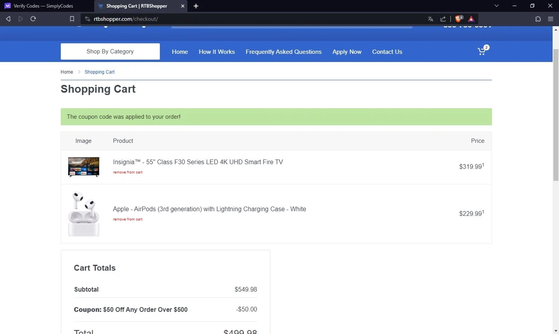This screenshot has width=559, height=334.
Task: Open Frequently Asked Questions page
Action: pyautogui.click(x=283, y=52)
